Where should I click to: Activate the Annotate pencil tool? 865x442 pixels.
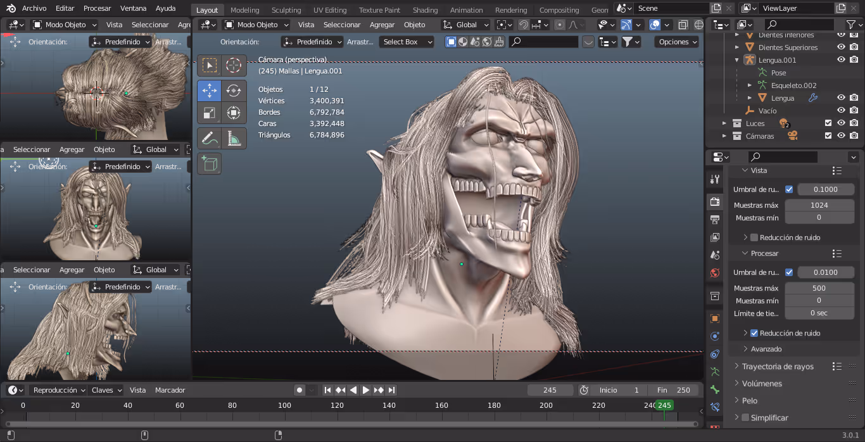pyautogui.click(x=209, y=137)
